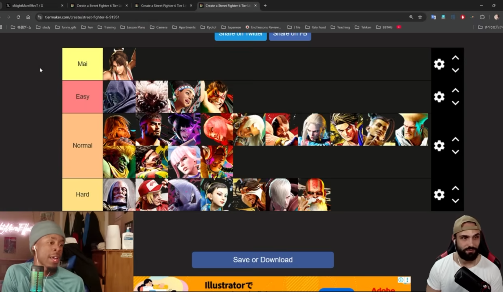The height and width of the screenshot is (292, 503).
Task: Open the page zoom indicator
Action: point(411,17)
